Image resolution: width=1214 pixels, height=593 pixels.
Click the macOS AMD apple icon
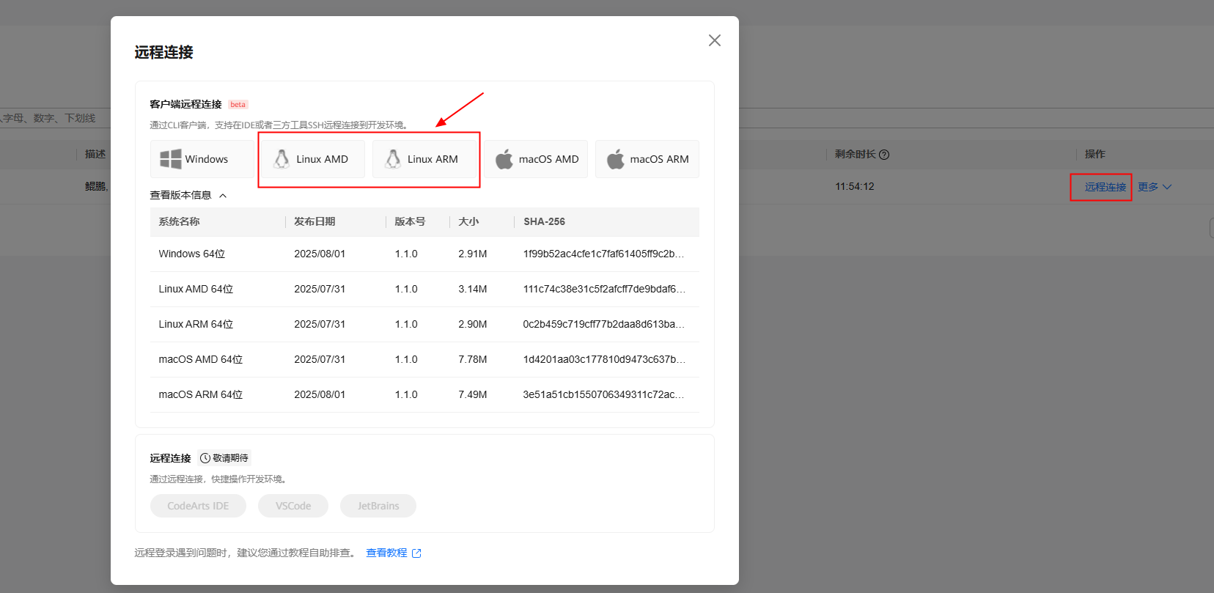[x=504, y=159]
